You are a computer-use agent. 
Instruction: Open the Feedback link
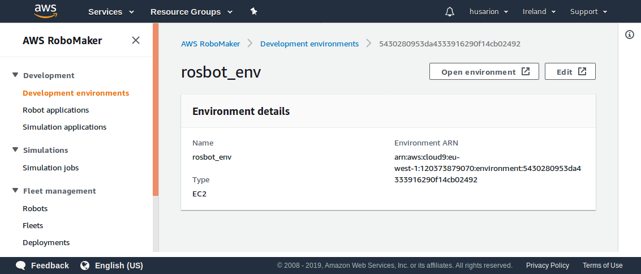tap(50, 266)
